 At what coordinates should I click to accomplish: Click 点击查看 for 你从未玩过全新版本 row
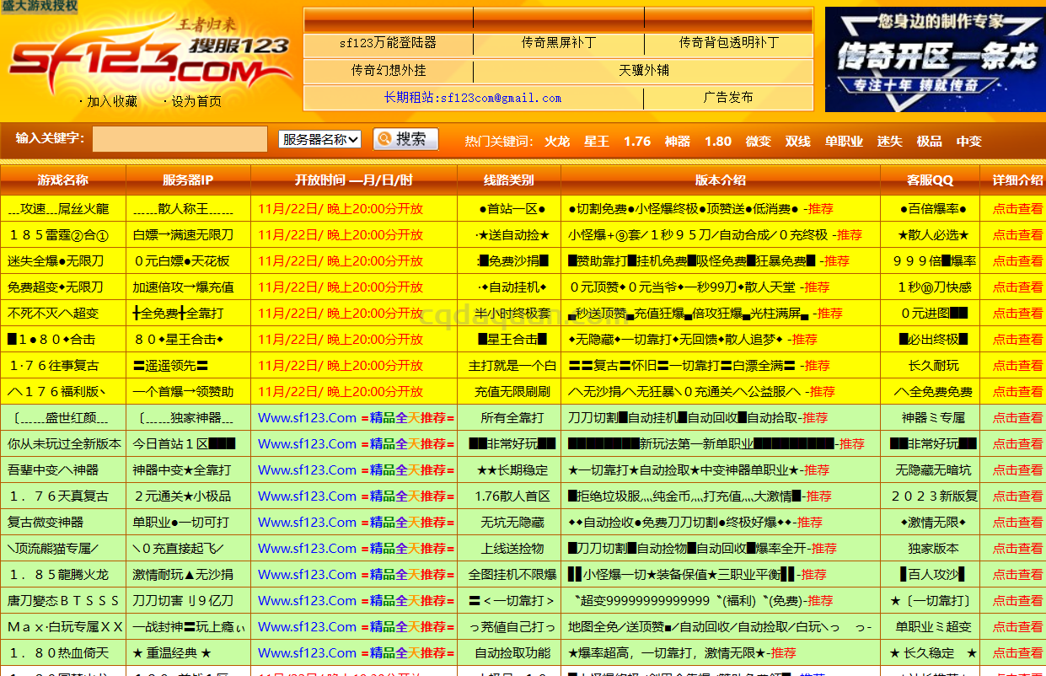click(1017, 444)
